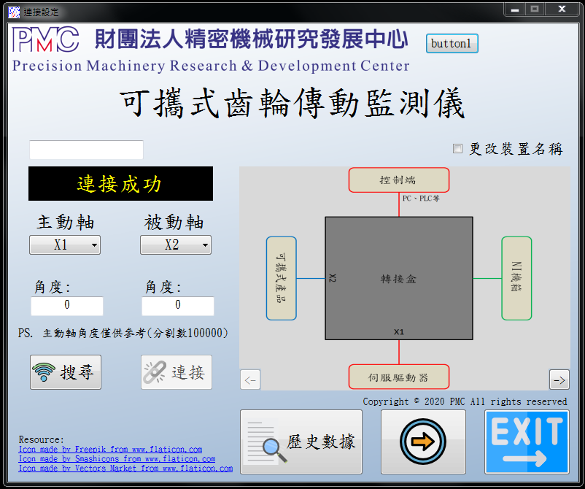The height and width of the screenshot is (489, 585).
Task: Click the 控制端 box in the diagram
Action: pos(399,180)
